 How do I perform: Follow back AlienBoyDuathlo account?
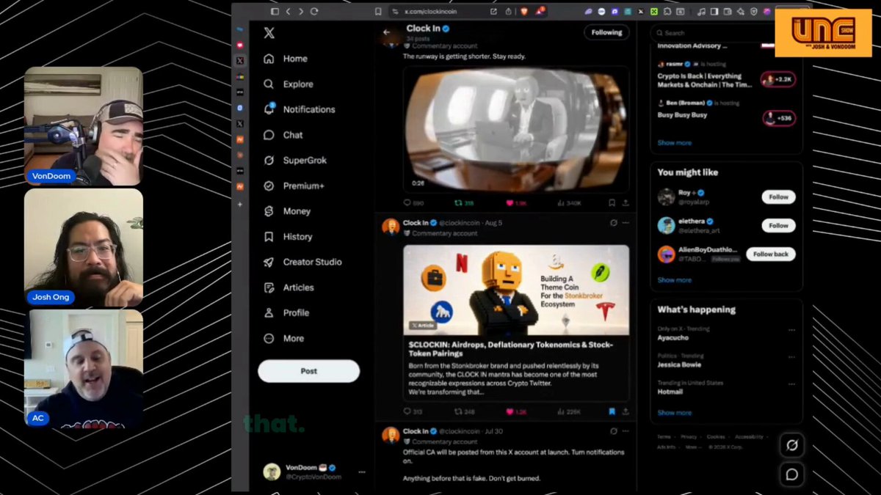coord(771,254)
